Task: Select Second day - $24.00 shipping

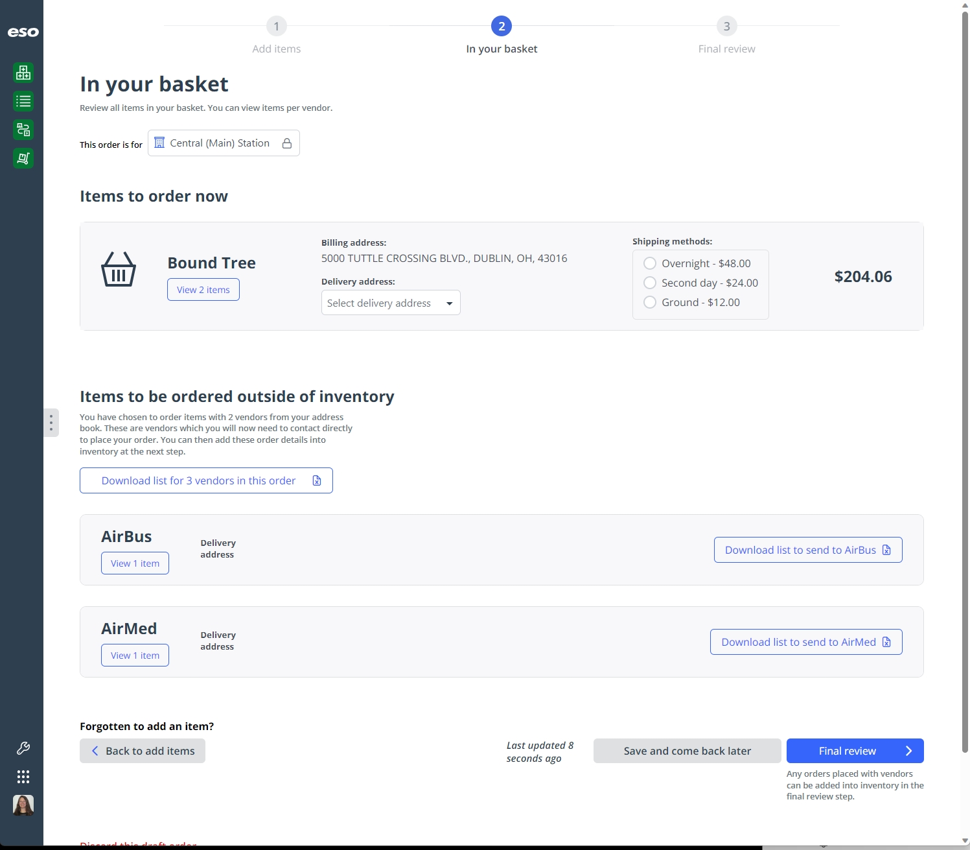Action: (650, 283)
